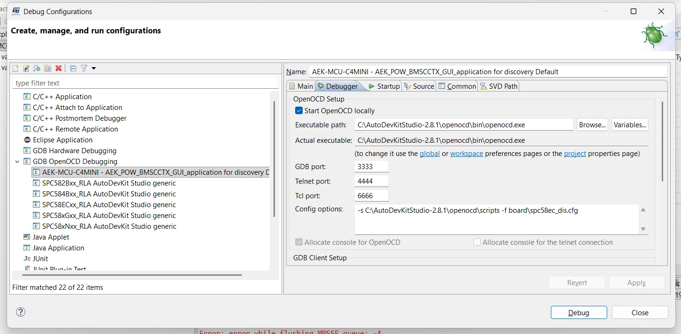Select SPC58xNxx_RLA AutoDevKit Studio generic
Screen dimensions: 681x334
[x=109, y=226]
